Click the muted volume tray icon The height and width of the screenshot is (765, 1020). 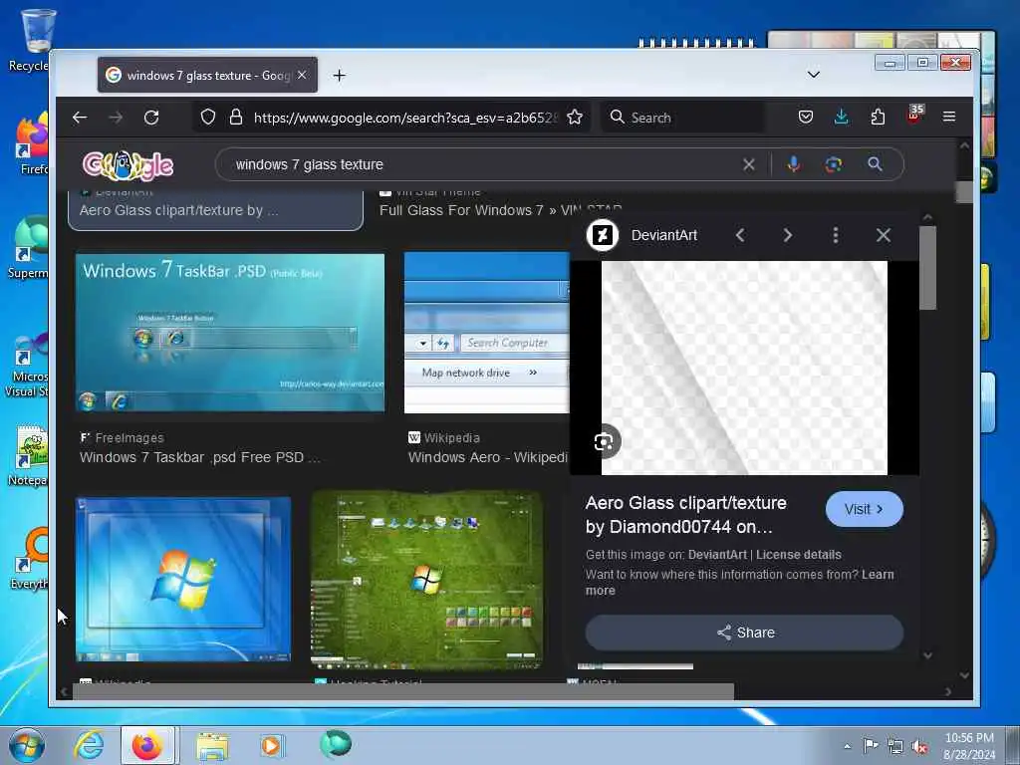919,746
